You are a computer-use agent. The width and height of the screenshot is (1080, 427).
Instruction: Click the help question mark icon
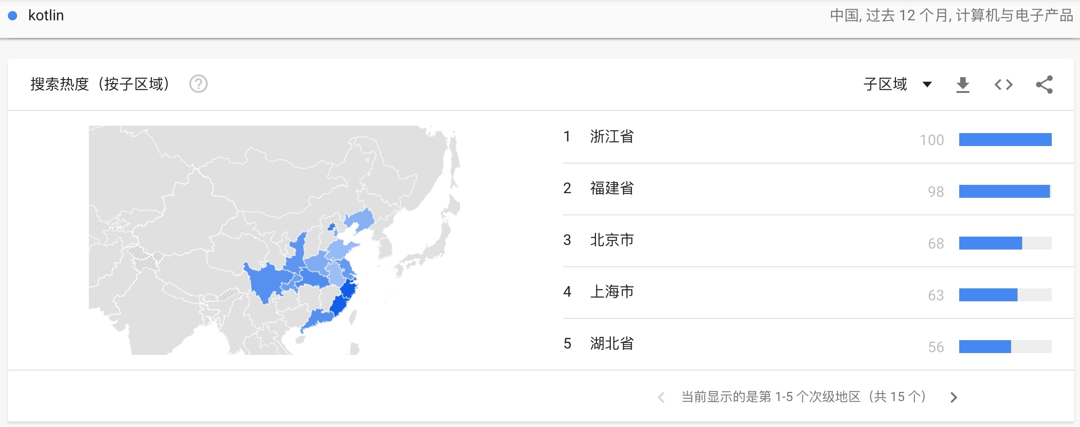[x=199, y=84]
